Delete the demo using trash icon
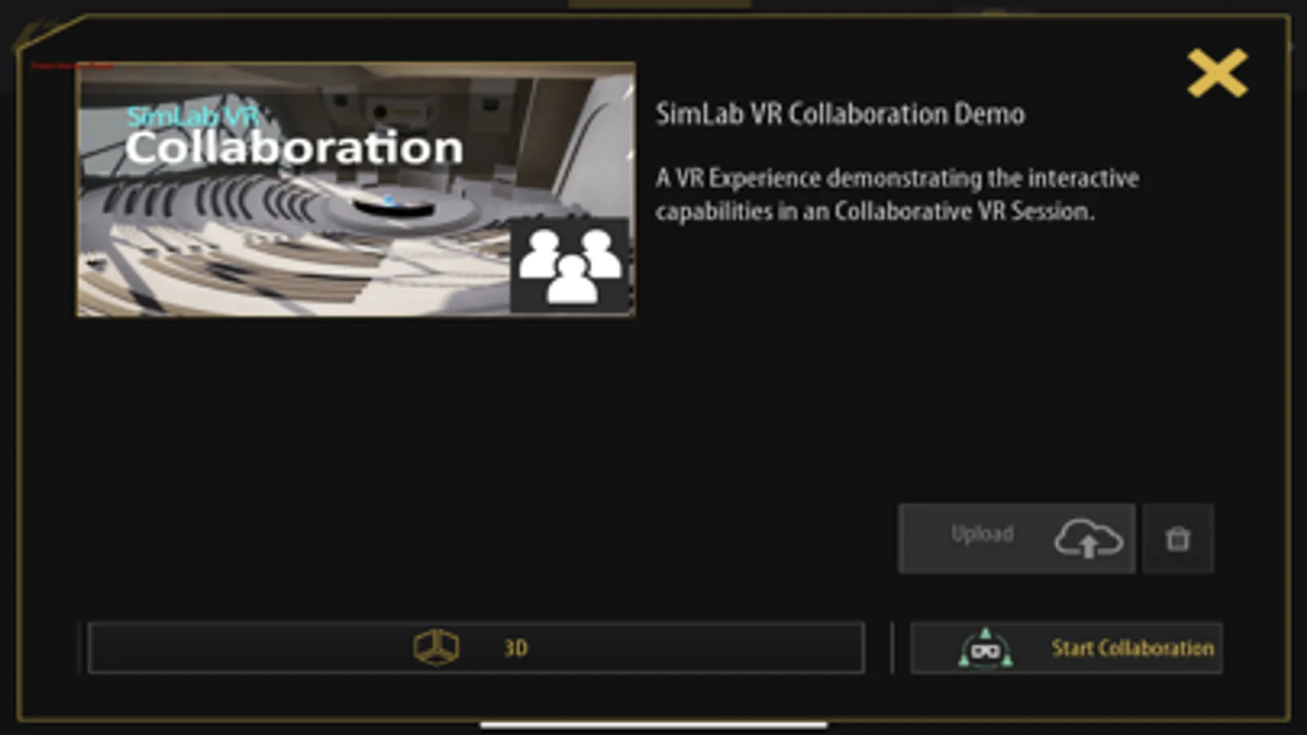 (1178, 538)
